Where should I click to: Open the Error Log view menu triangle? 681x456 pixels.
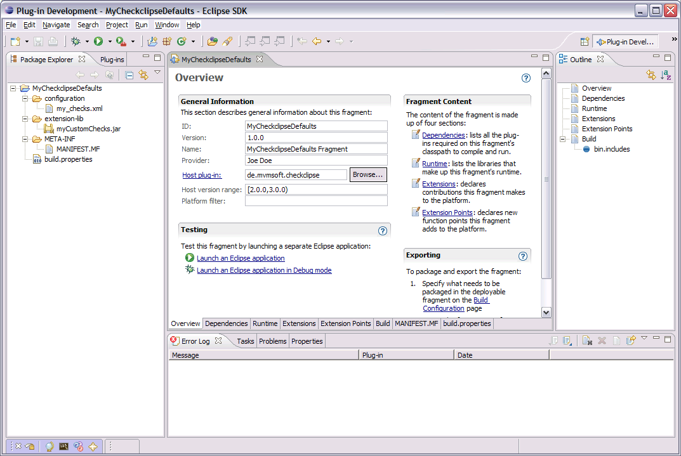(x=644, y=337)
